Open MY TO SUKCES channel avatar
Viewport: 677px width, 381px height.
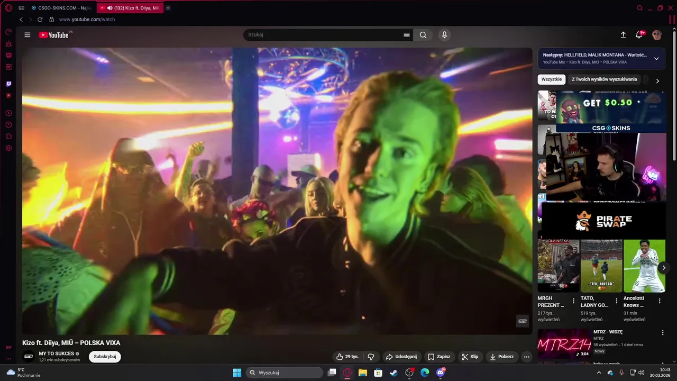pos(29,356)
